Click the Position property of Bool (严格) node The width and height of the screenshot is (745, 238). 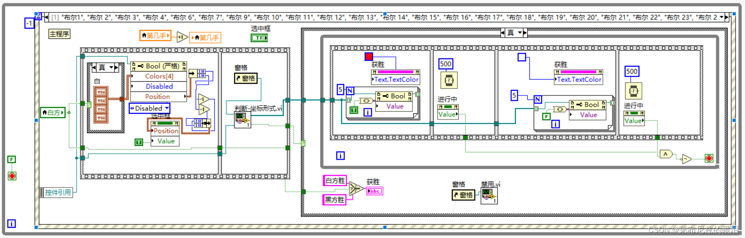(x=159, y=96)
